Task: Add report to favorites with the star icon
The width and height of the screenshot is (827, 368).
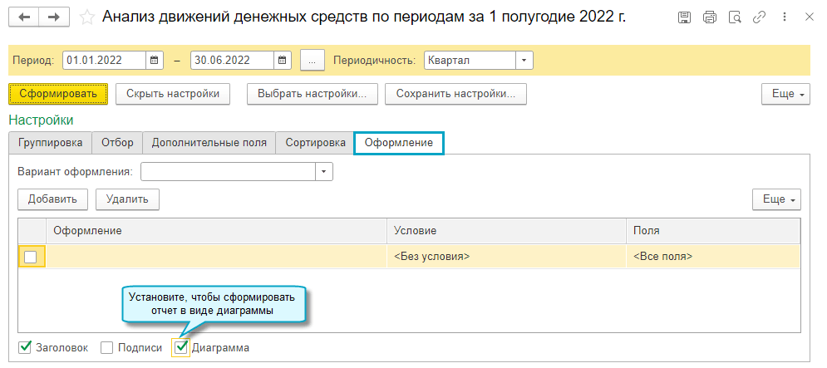Action: 86,17
